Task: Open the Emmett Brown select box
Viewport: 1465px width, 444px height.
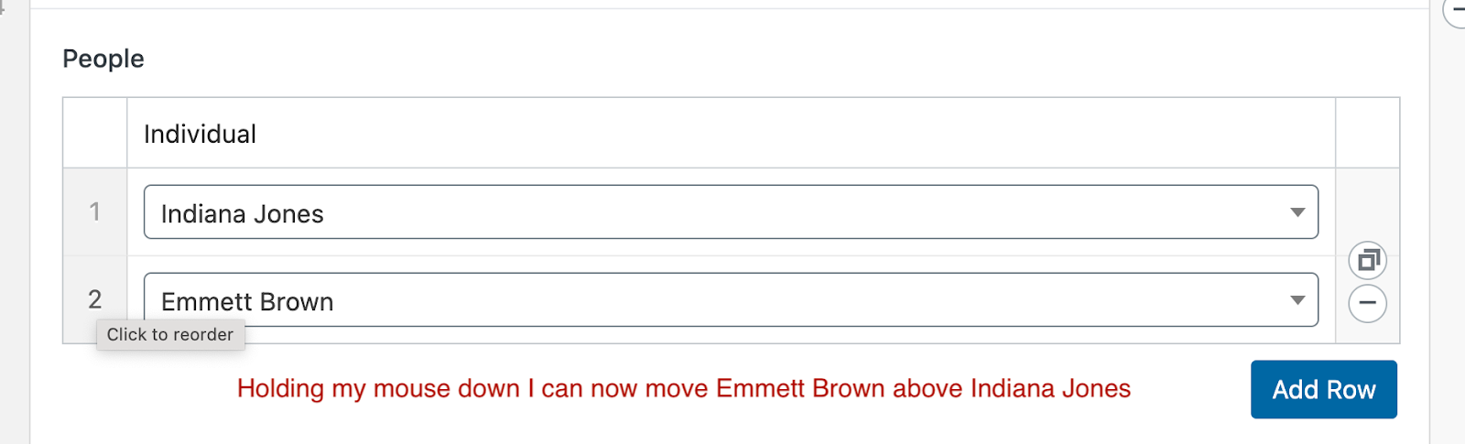Action: [x=731, y=300]
